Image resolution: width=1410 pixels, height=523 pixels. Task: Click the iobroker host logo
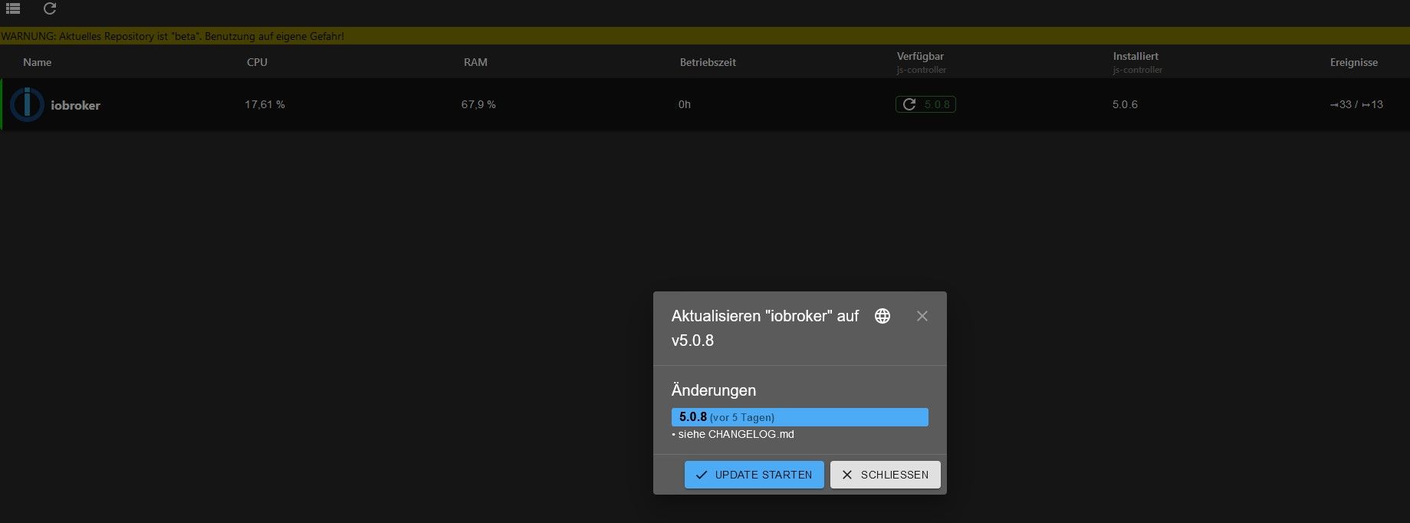point(27,104)
